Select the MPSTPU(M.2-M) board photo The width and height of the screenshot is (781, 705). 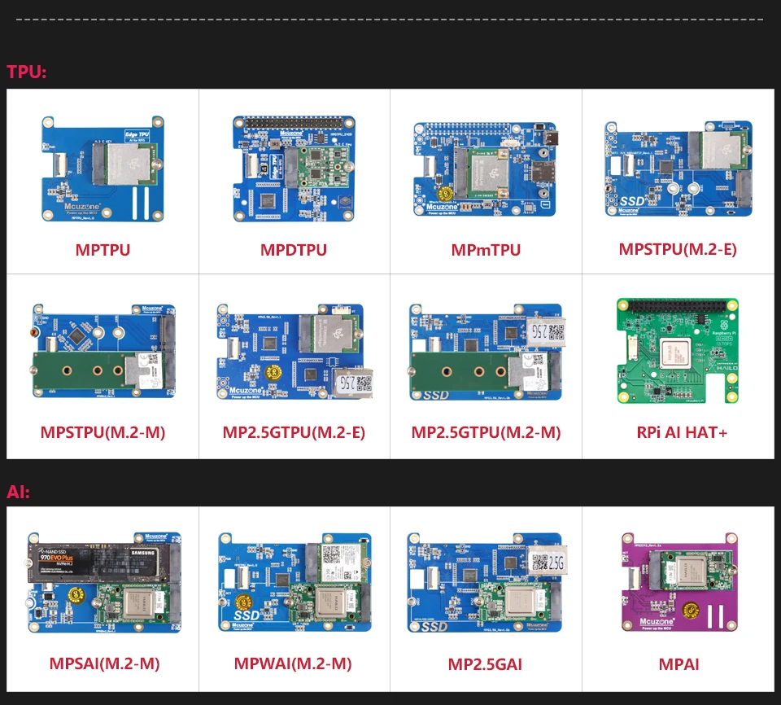tap(103, 353)
